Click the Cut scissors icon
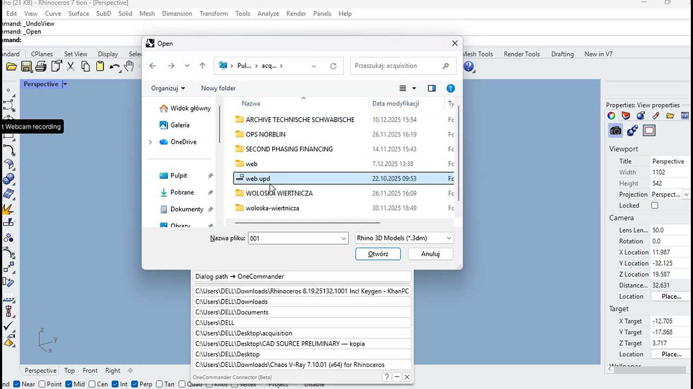The height and width of the screenshot is (389, 693). click(x=70, y=66)
